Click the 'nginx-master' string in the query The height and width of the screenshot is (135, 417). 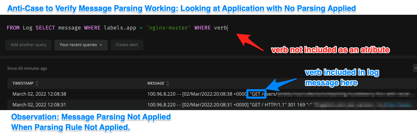click(169, 28)
